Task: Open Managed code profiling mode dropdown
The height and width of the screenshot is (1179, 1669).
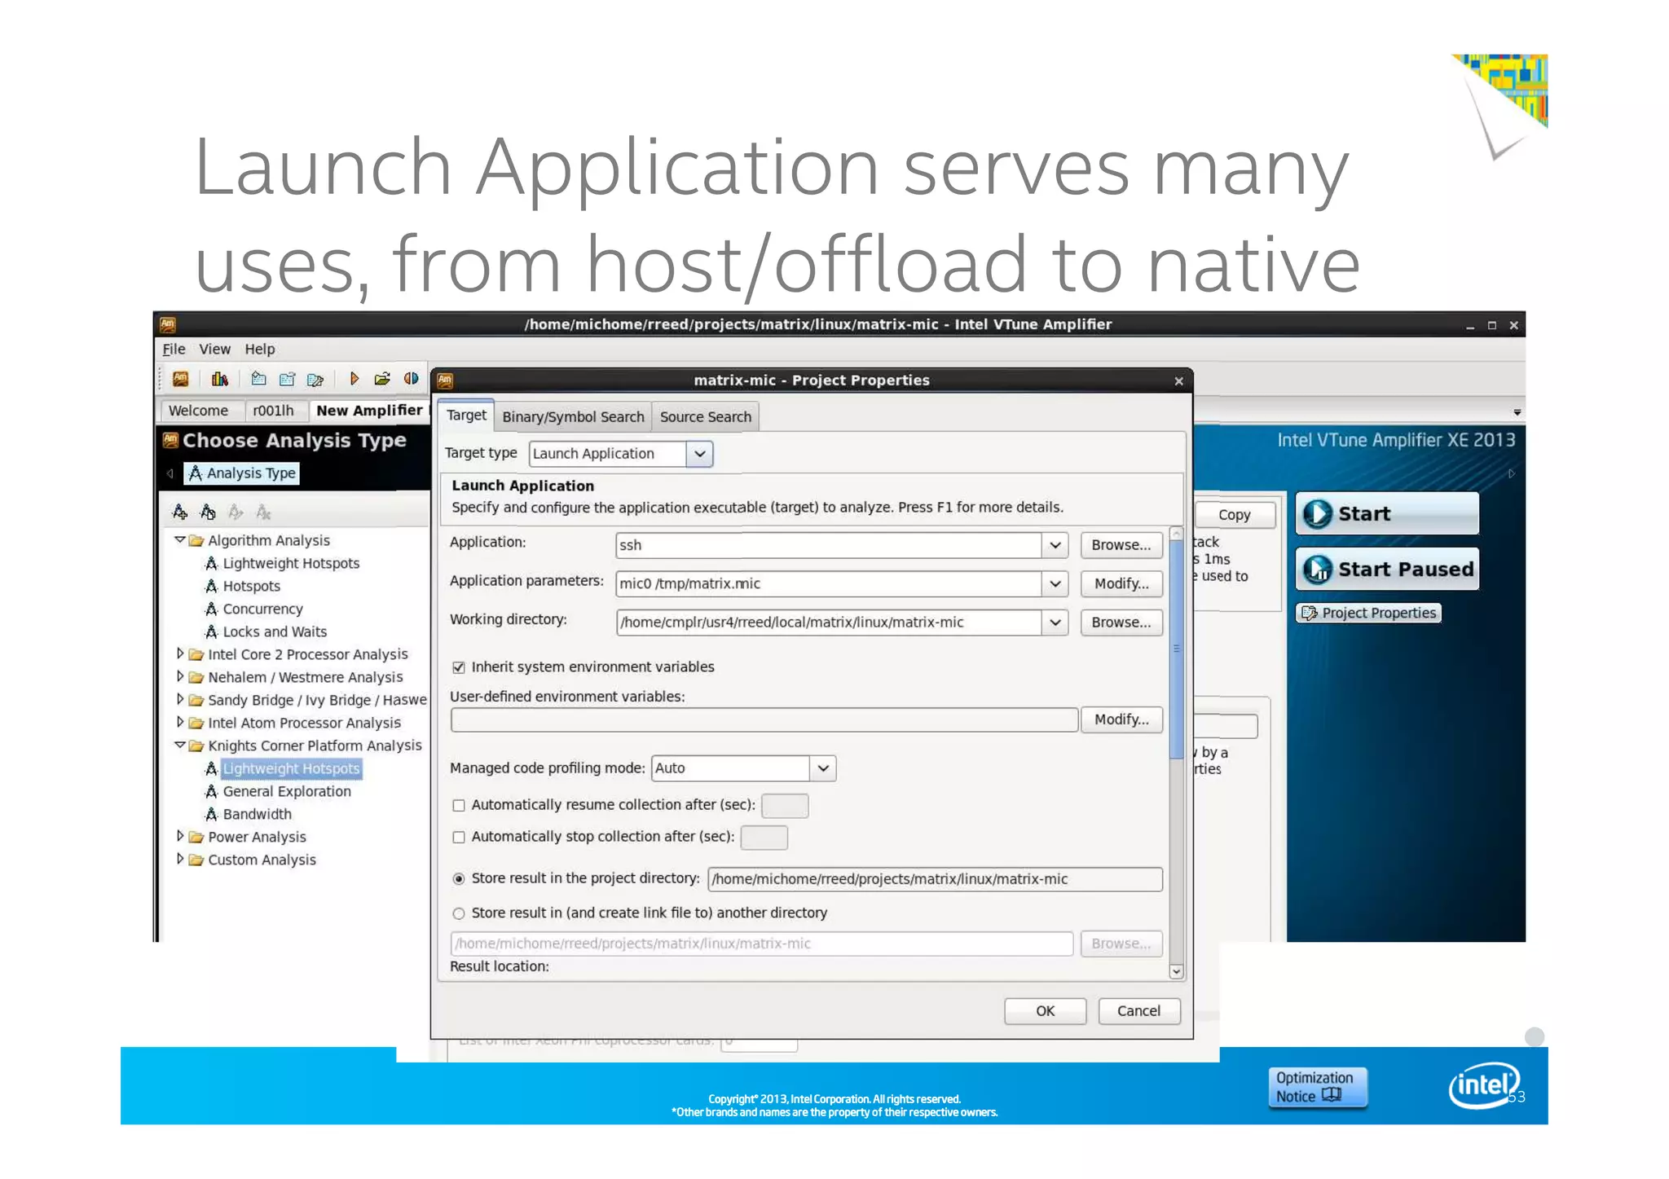Action: click(x=823, y=768)
